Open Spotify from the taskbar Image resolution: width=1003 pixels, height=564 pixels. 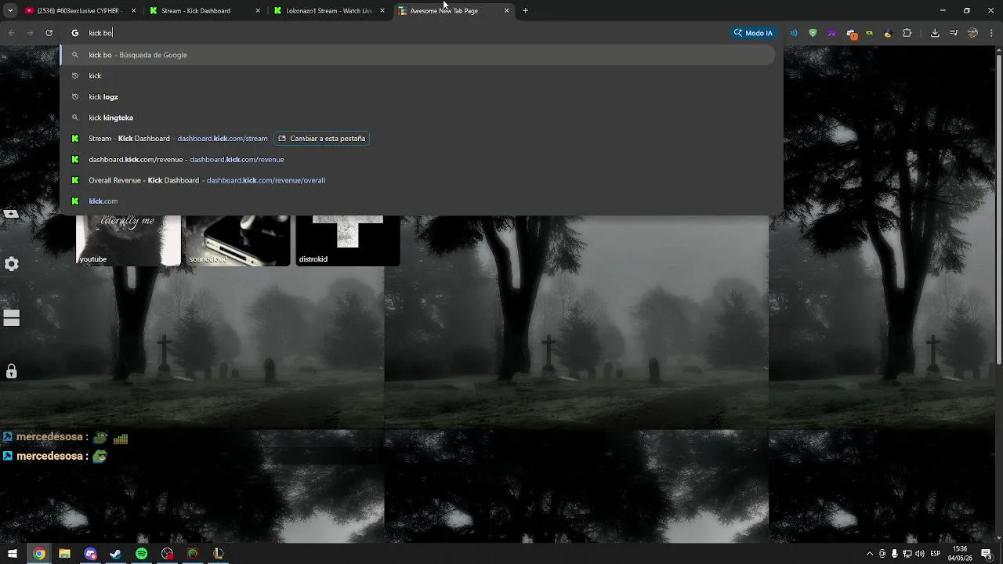click(141, 554)
